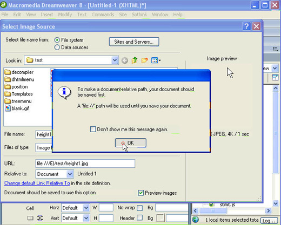This screenshot has height=225, width=281.
Task: Toggle the Preview images checkbox
Action: click(x=140, y=193)
